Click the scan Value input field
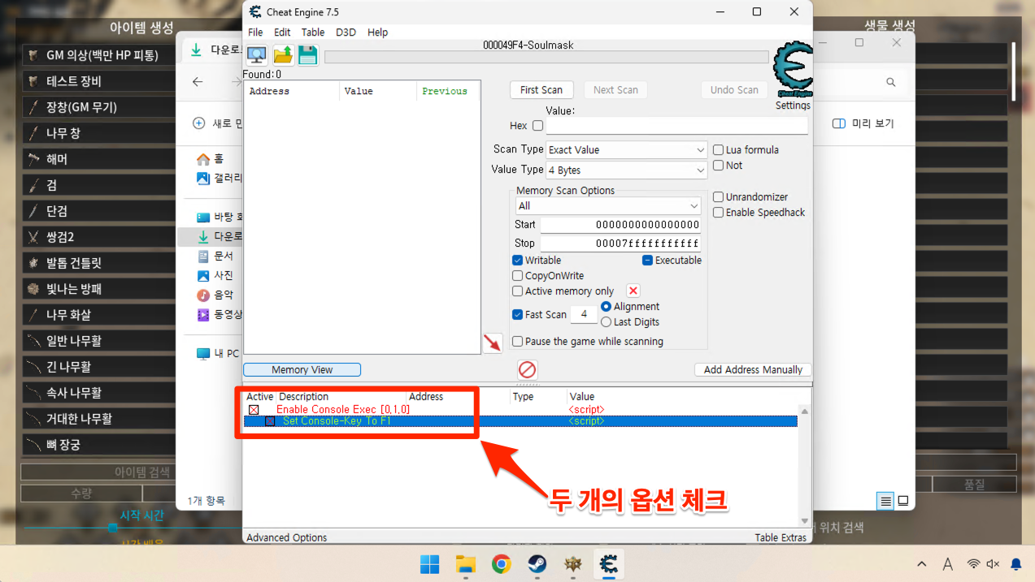The height and width of the screenshot is (582, 1035). tap(676, 126)
